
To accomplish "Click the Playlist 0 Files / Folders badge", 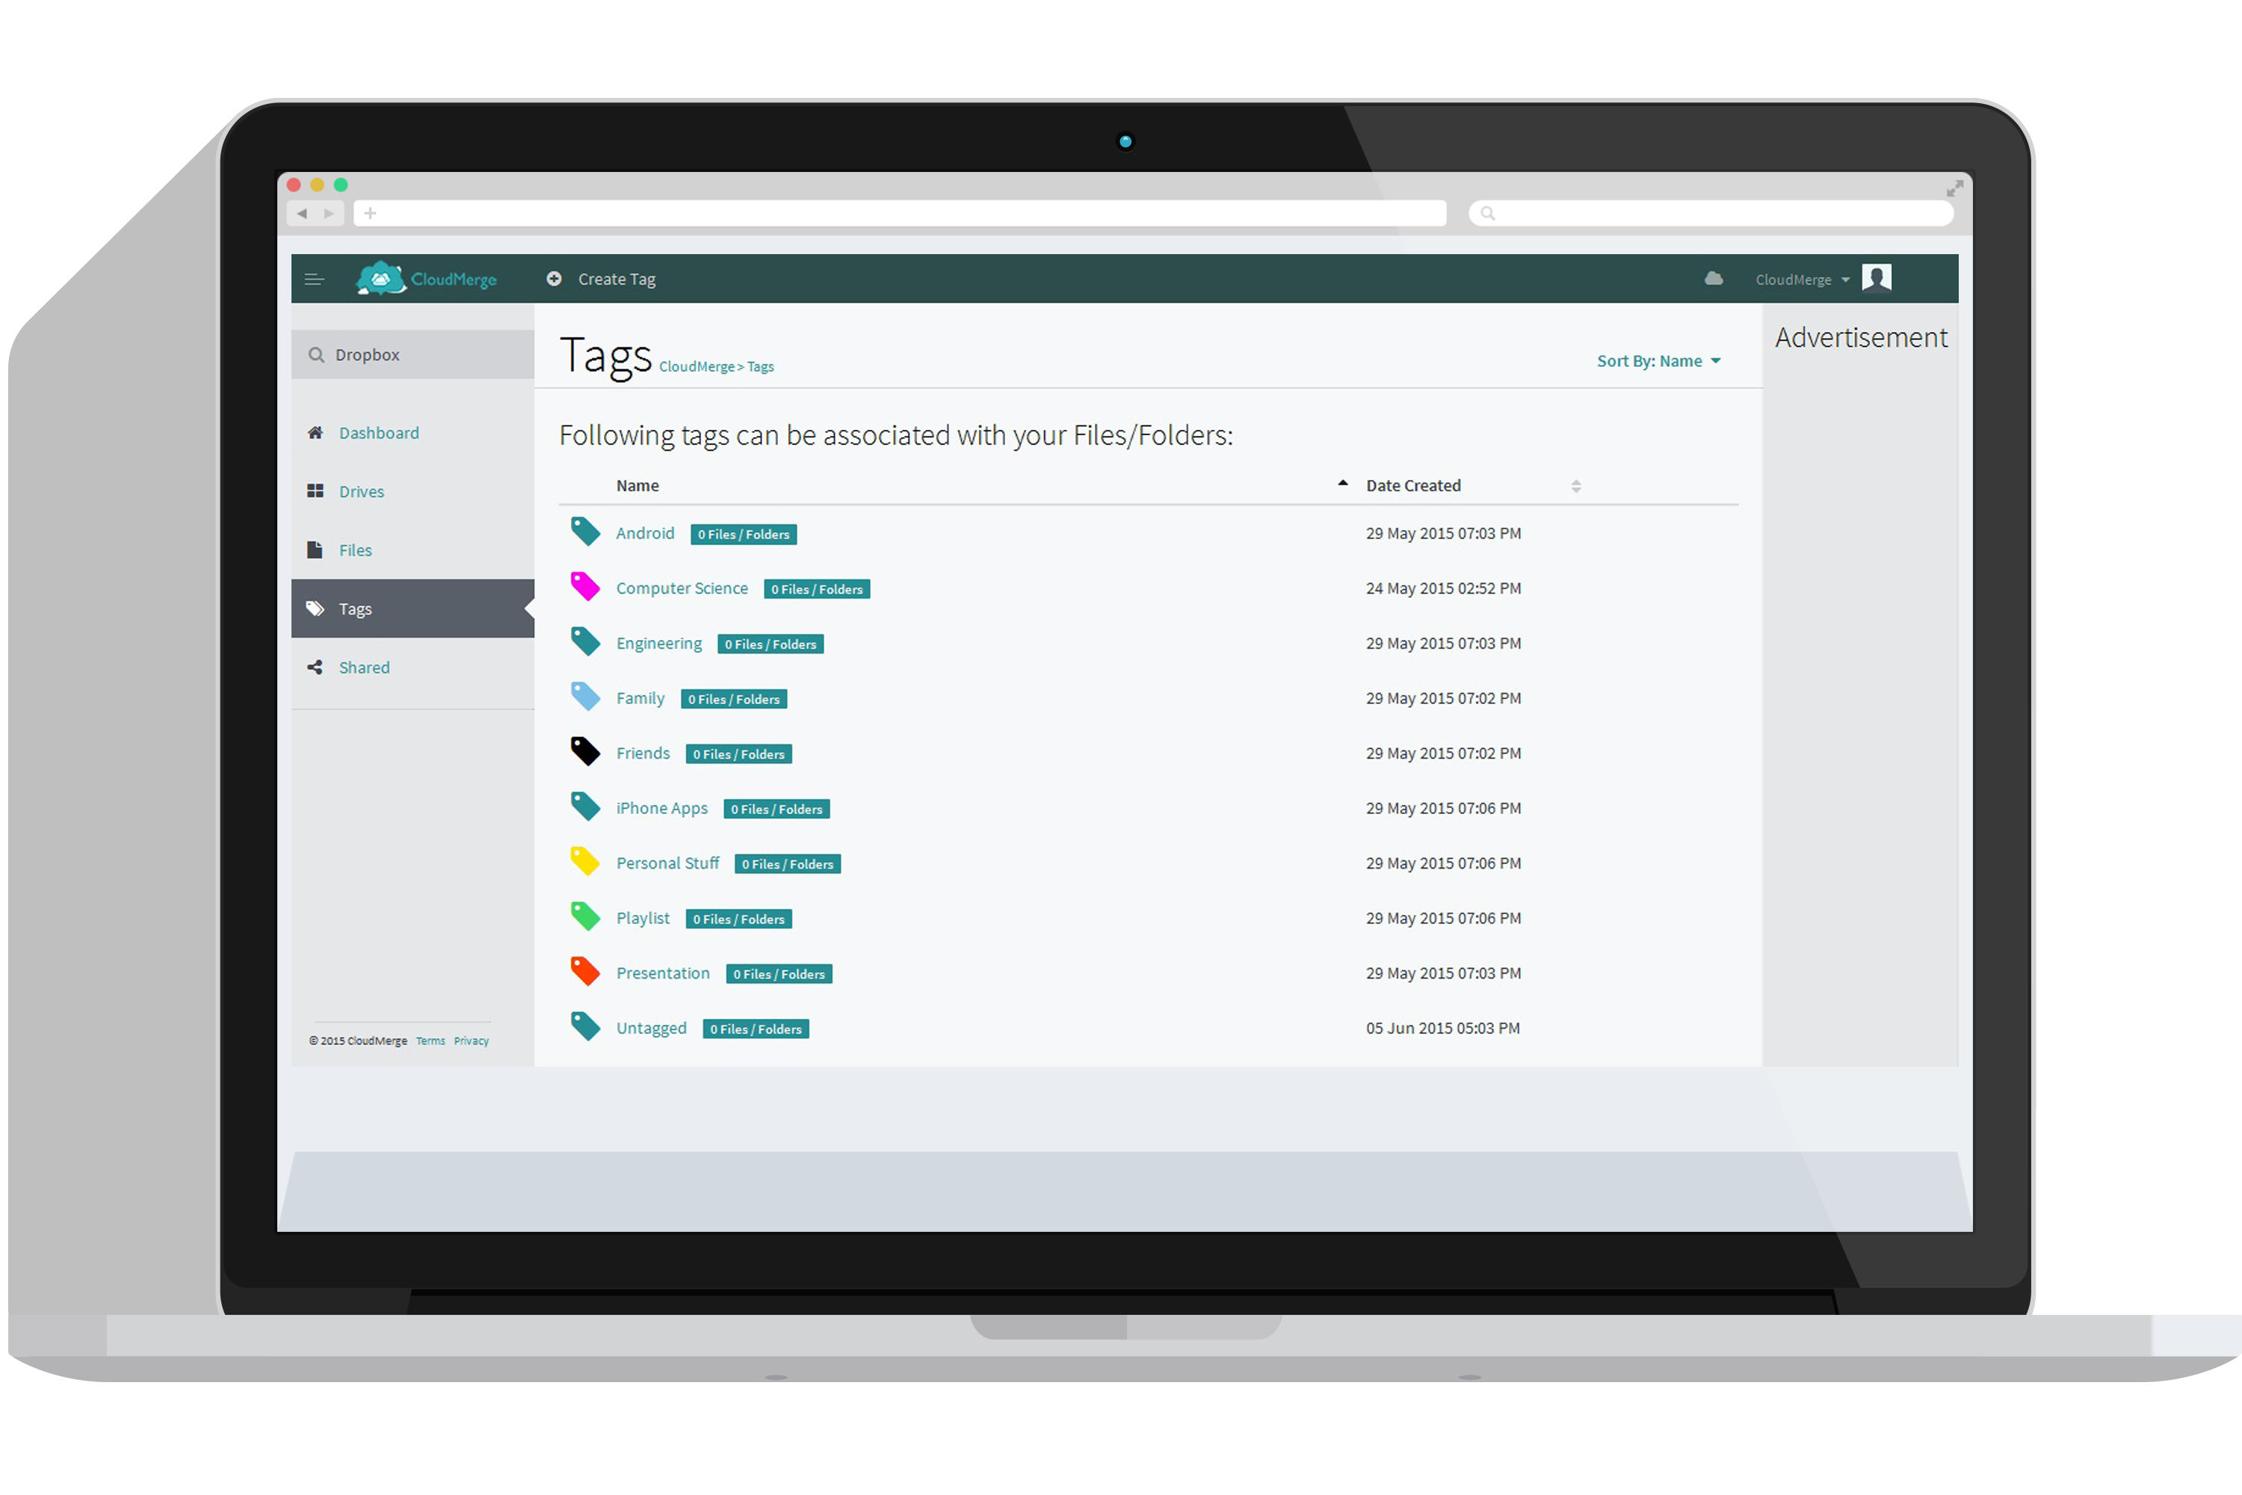I will 739,919.
